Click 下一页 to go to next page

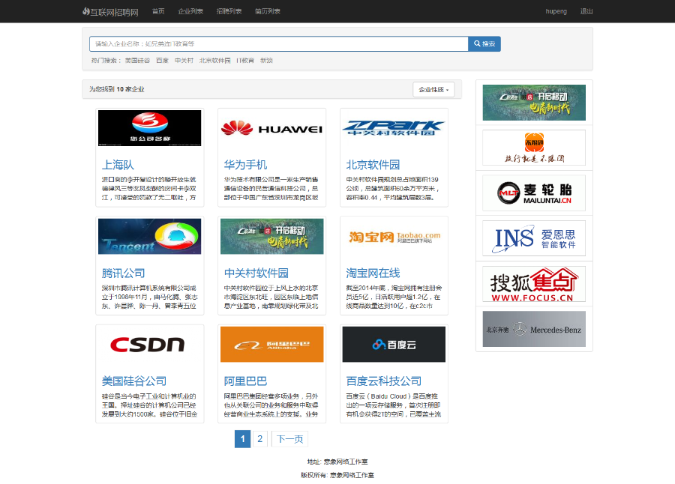289,438
